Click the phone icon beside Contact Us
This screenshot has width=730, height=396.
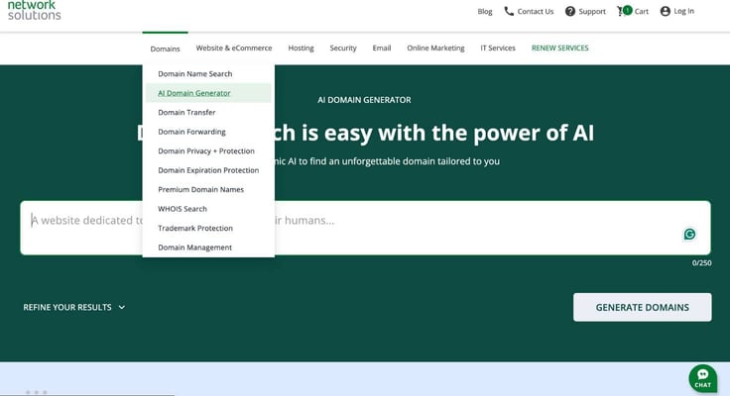(509, 11)
